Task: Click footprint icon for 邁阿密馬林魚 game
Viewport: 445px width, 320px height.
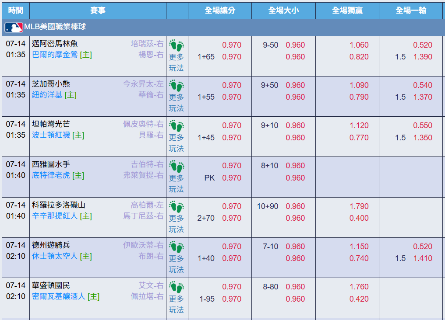Action: click(x=177, y=45)
